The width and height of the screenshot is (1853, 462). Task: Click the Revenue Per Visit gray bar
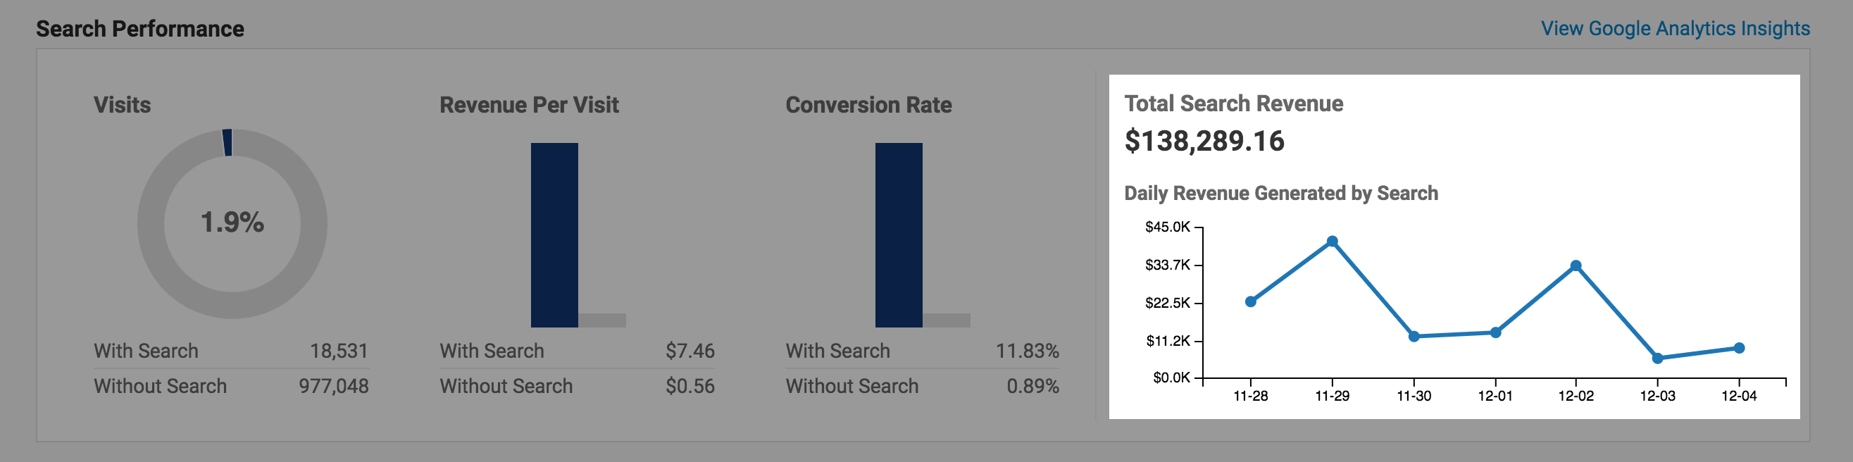[602, 320]
